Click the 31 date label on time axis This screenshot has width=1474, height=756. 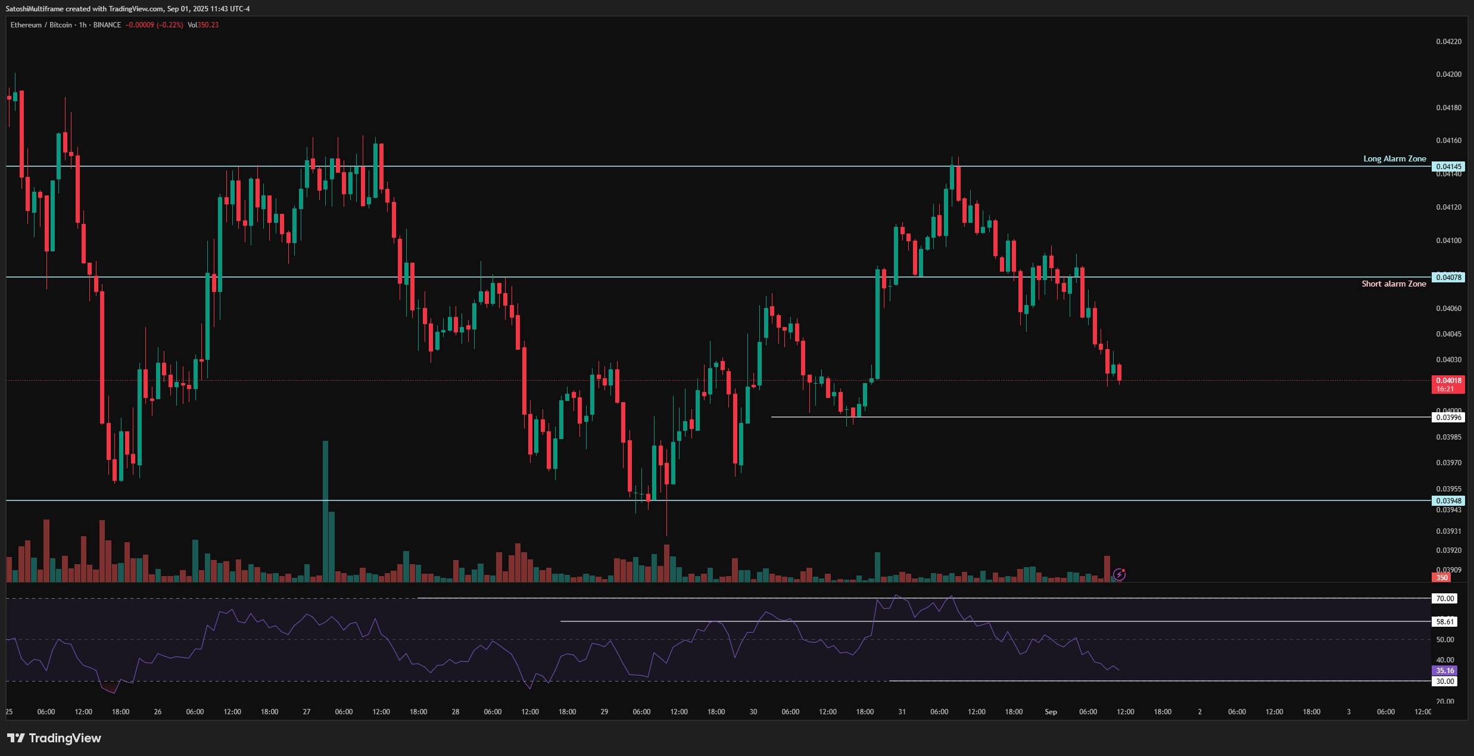pos(902,712)
